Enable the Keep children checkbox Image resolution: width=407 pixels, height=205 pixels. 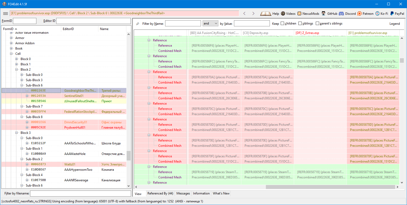pos(282,23)
